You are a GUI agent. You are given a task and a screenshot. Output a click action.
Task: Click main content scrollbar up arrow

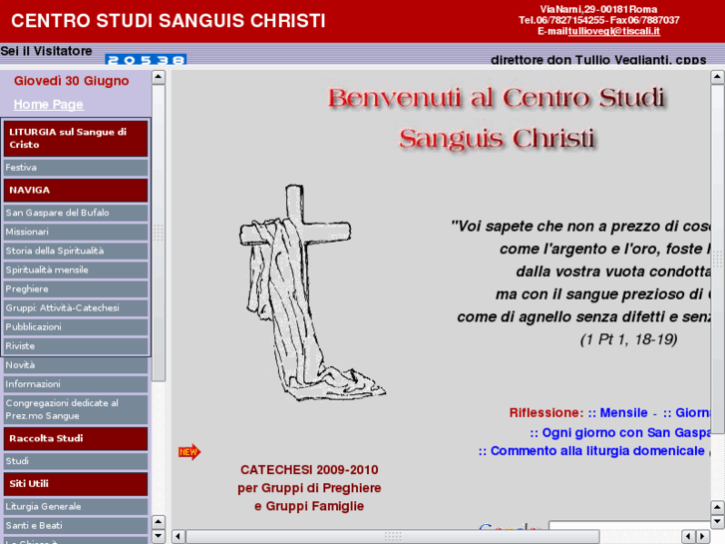[x=718, y=77]
